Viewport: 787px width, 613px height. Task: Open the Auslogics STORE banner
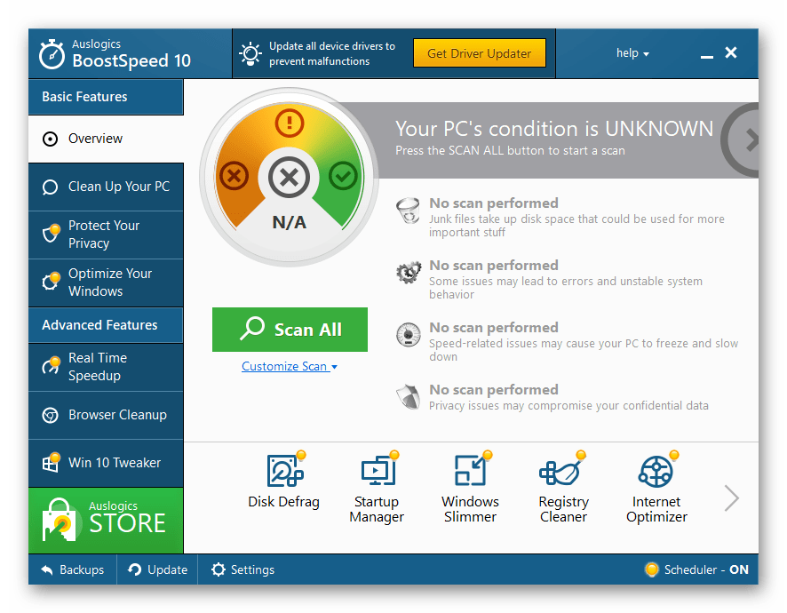pyautogui.click(x=106, y=521)
